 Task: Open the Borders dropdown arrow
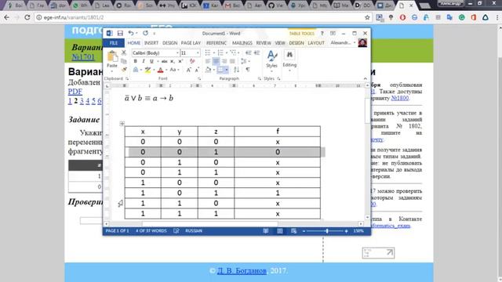point(227,70)
